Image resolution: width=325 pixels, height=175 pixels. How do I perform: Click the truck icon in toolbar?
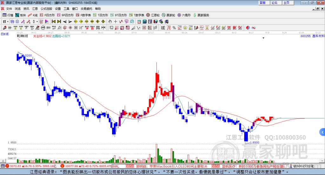(x=166, y=22)
